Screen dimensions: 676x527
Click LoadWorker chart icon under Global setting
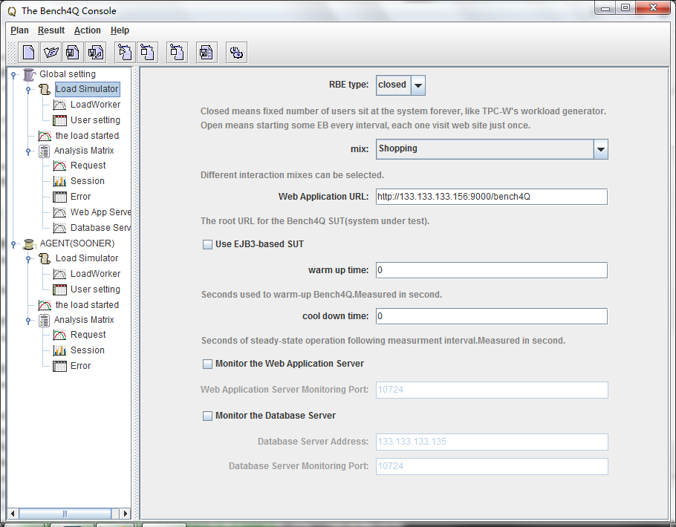pyautogui.click(x=59, y=105)
